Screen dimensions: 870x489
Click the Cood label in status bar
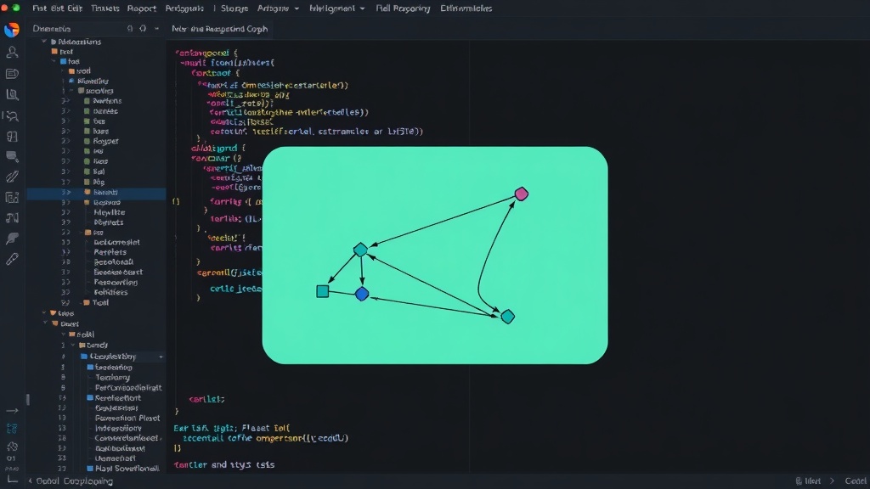point(855,481)
